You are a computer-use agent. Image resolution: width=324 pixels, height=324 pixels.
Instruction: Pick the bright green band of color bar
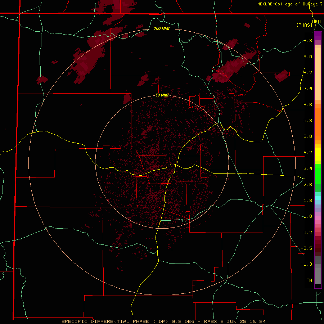[318, 174]
